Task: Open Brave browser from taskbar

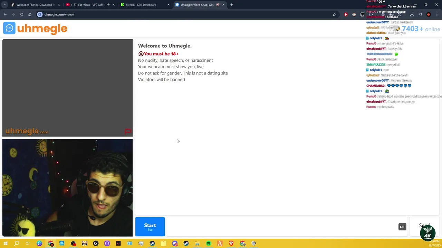Action: [x=231, y=244]
